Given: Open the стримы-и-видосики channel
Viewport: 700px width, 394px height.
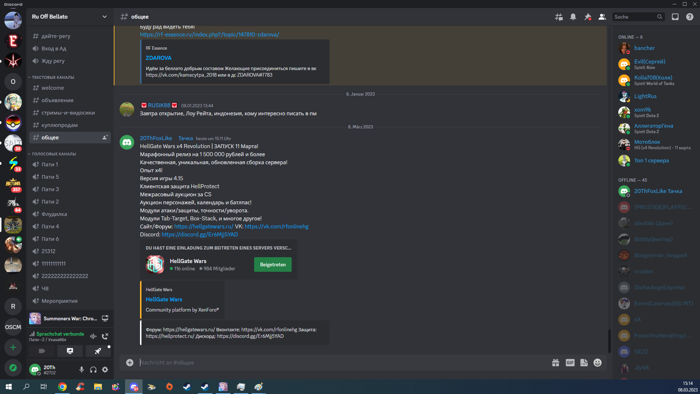Looking at the screenshot, I should (70, 113).
